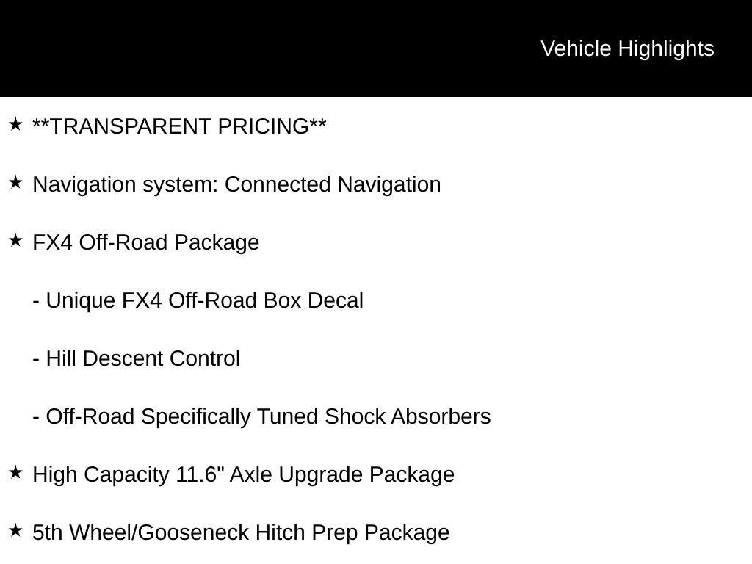
Task: Click the dash before Off-Road Specifically Tuned
Action: (x=36, y=419)
